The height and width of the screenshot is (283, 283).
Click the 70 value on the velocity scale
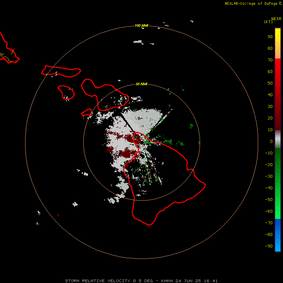[270, 60]
